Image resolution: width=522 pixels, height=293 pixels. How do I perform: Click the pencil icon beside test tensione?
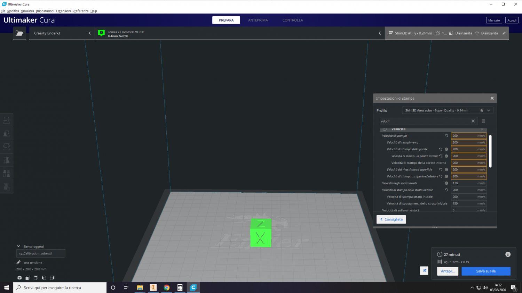(x=18, y=262)
